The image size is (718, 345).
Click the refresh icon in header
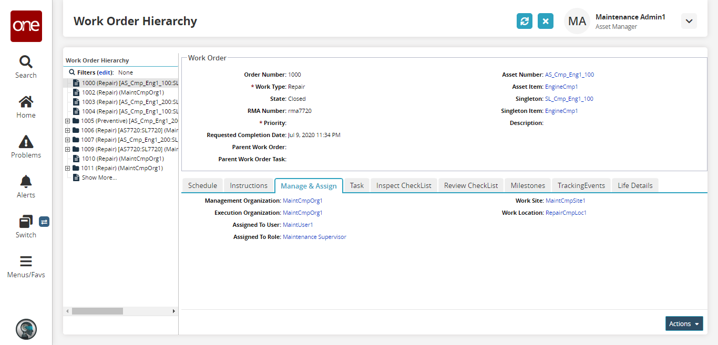[x=524, y=21]
